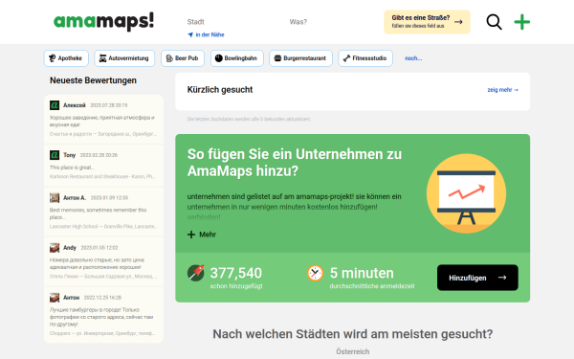
Task: Click the arrow in the yellow street hint box
Action: coord(458,22)
